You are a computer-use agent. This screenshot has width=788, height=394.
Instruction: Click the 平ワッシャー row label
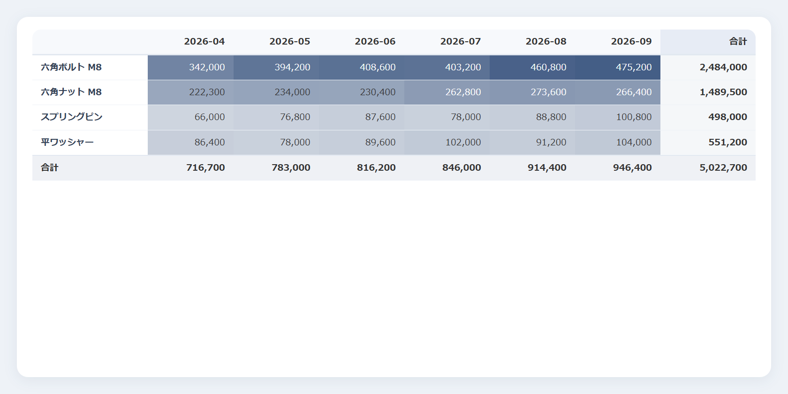pyautogui.click(x=90, y=143)
